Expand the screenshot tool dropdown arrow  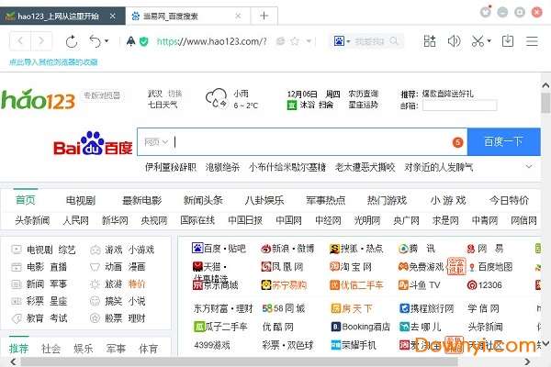point(489,41)
